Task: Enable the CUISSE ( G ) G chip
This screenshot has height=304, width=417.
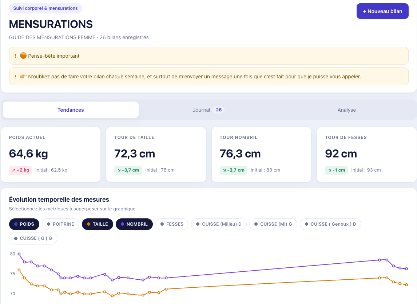Action: click(33, 238)
